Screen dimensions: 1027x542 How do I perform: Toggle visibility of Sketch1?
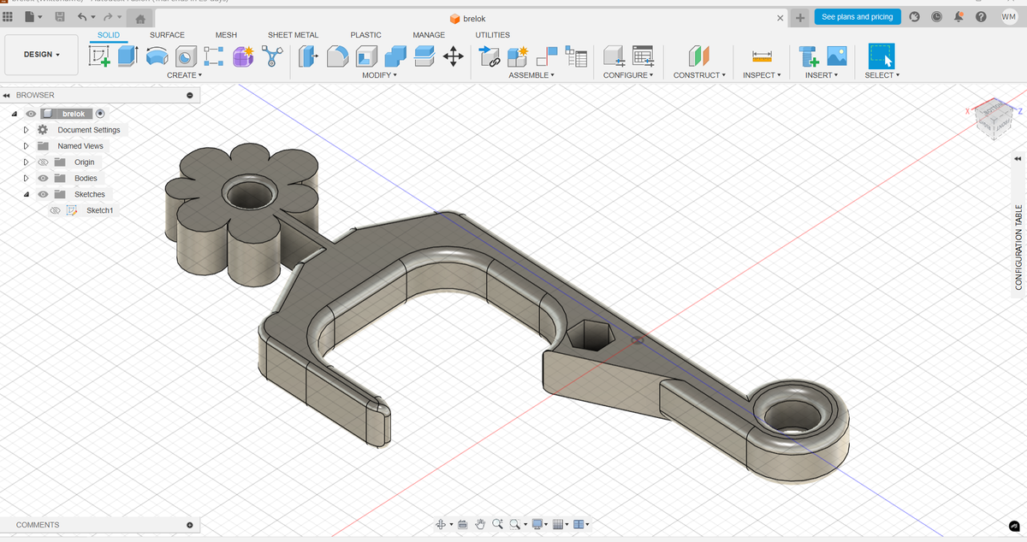point(55,210)
